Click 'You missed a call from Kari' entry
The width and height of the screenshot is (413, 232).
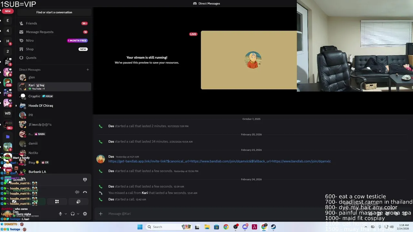pyautogui.click(x=153, y=193)
